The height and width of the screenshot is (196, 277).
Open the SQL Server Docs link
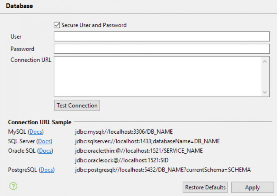pyautogui.click(x=44, y=141)
